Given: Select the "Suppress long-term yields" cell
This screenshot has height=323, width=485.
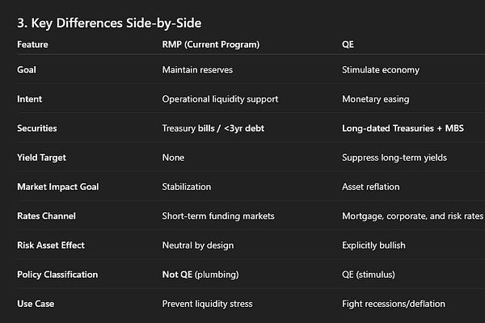Looking at the screenshot, I should (394, 157).
